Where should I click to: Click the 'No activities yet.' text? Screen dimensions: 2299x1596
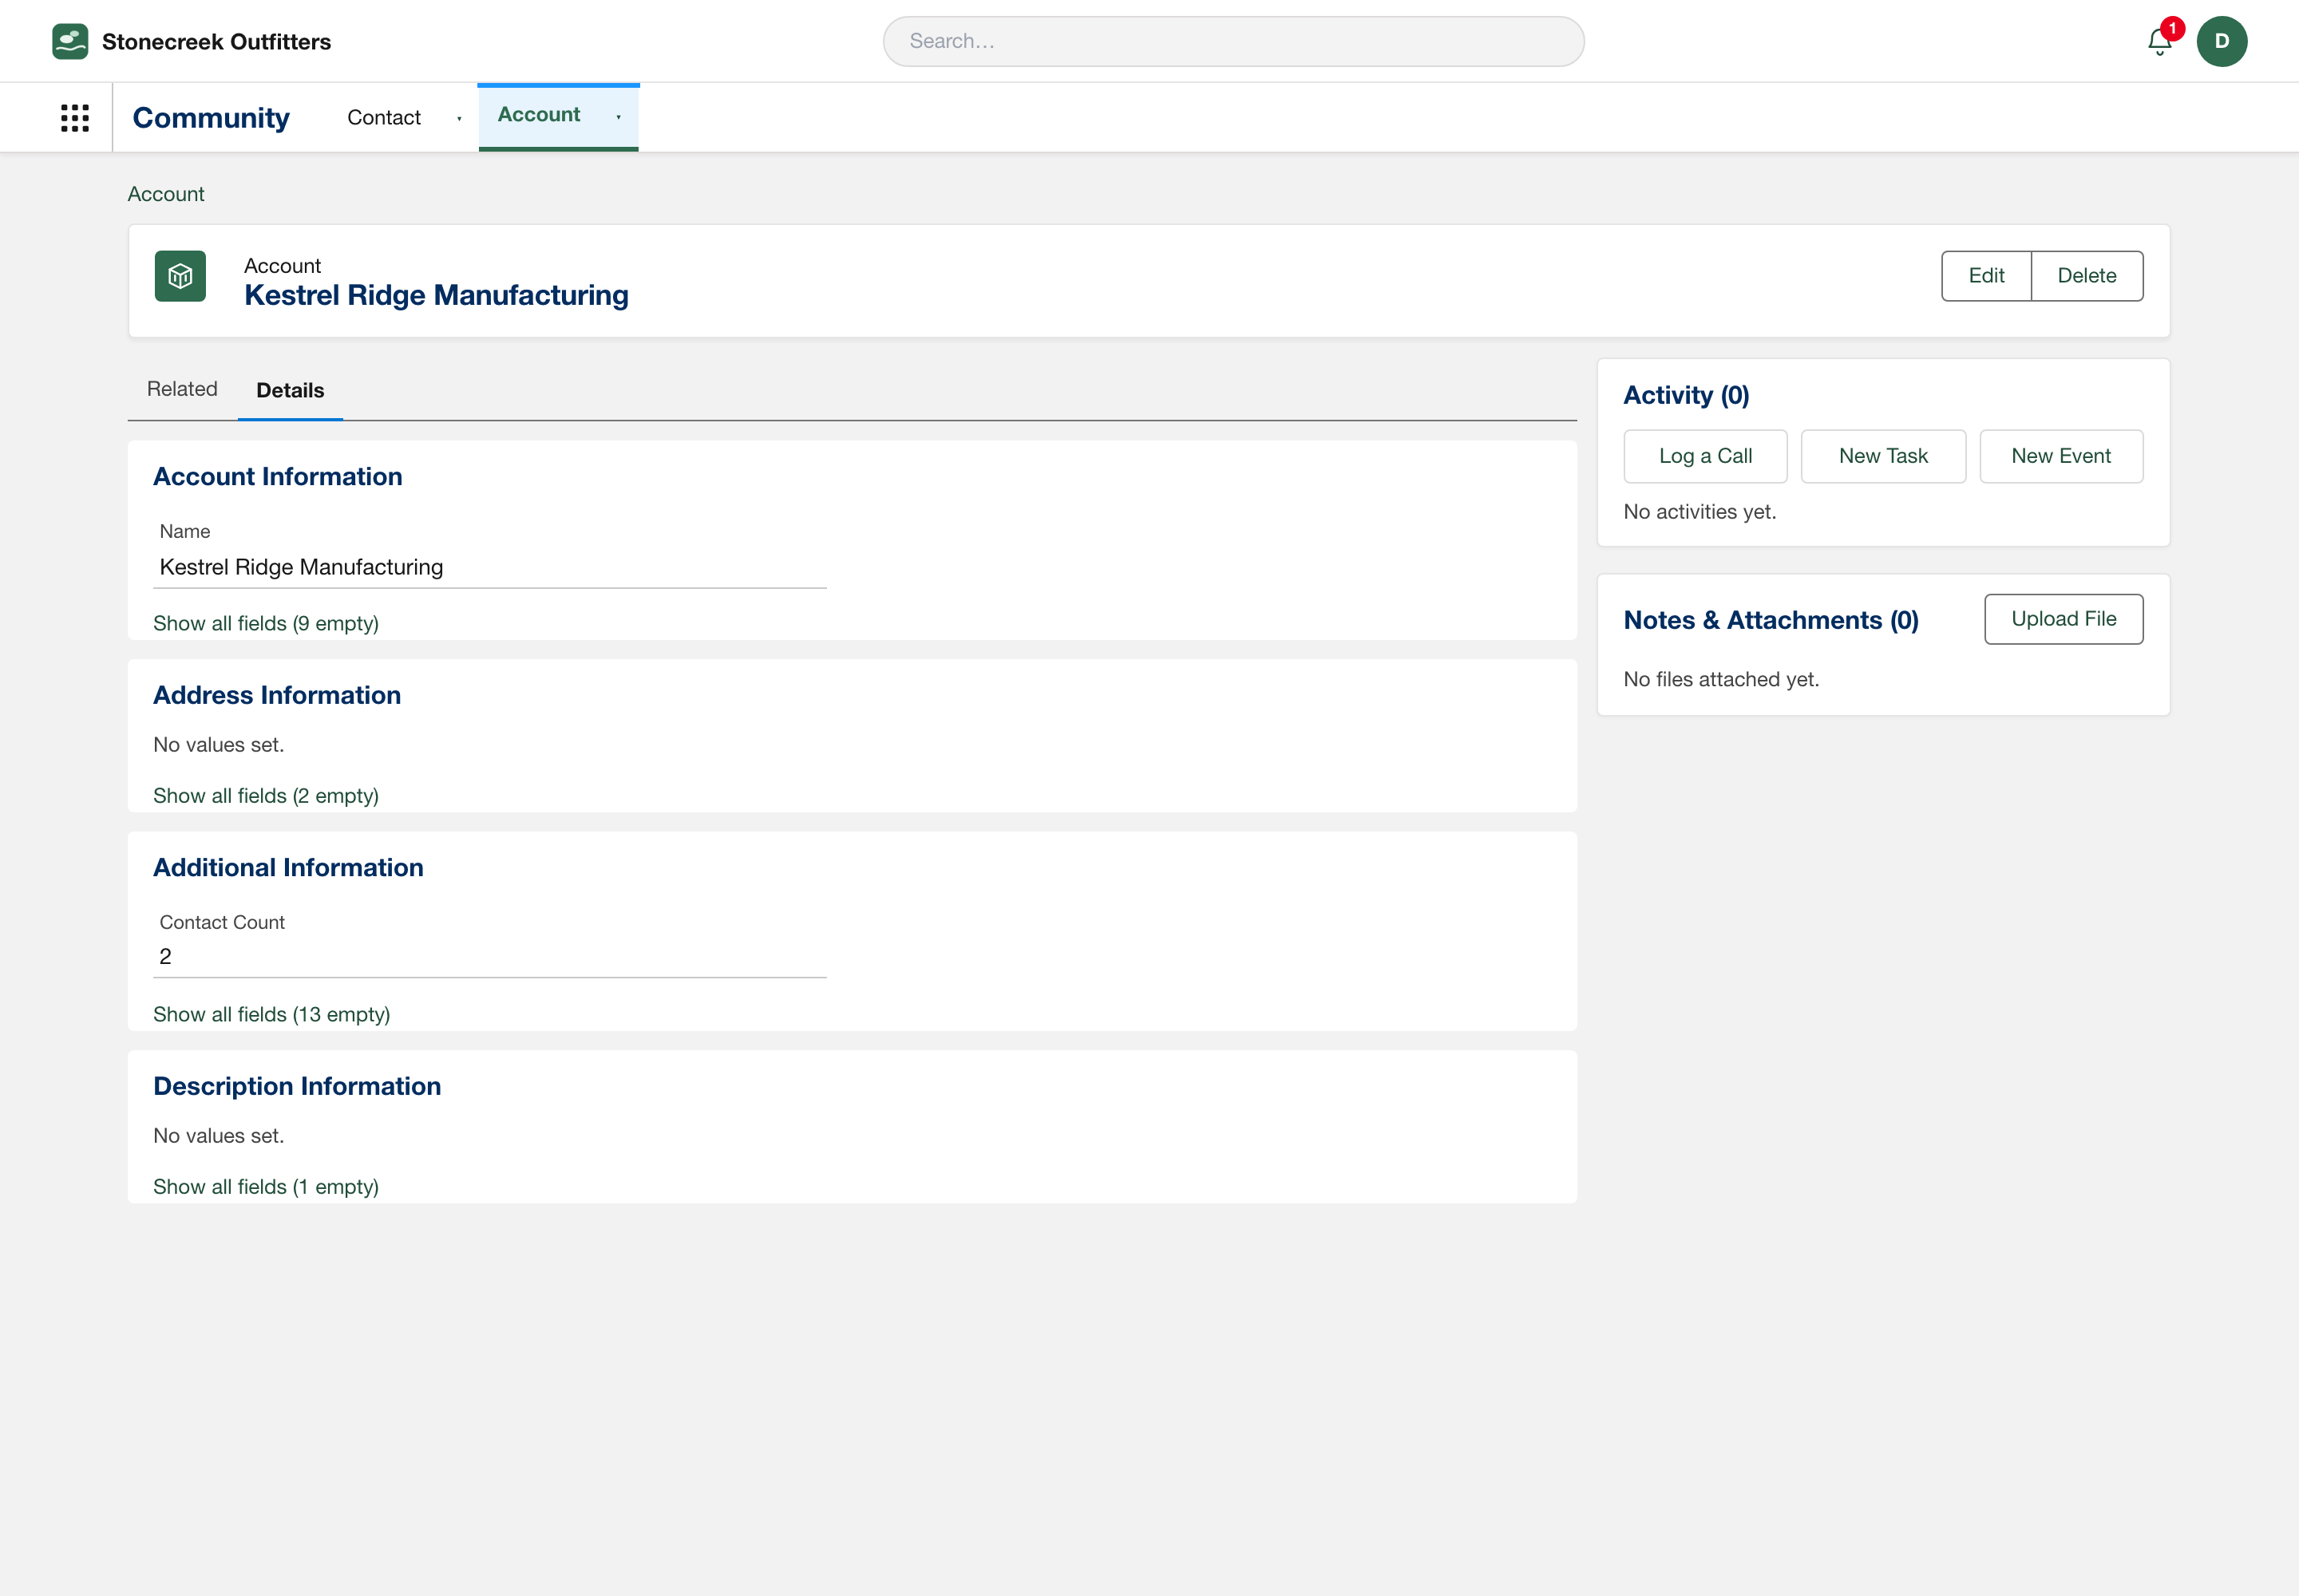click(1700, 512)
